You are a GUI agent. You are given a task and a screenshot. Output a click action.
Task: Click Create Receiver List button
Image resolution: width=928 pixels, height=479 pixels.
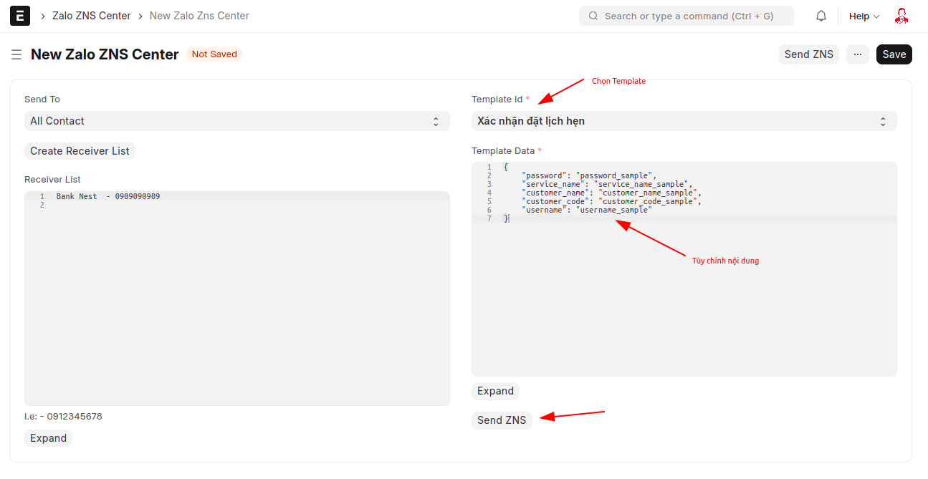point(80,151)
